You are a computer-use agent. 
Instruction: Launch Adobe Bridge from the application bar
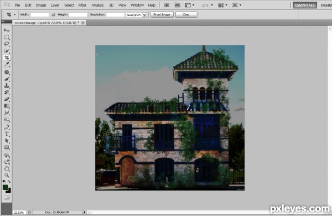click(167, 5)
